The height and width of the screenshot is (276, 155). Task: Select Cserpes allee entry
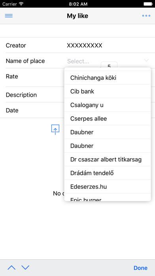108,119
